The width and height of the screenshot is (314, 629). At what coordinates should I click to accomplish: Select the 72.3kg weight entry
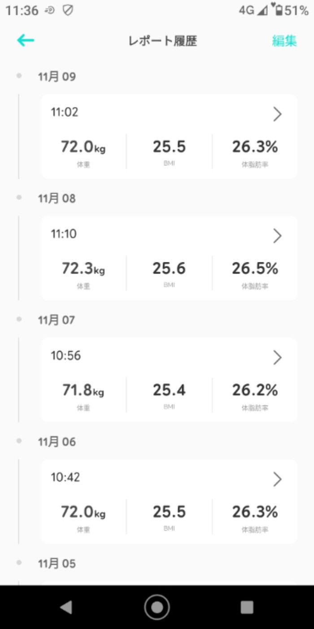click(83, 269)
